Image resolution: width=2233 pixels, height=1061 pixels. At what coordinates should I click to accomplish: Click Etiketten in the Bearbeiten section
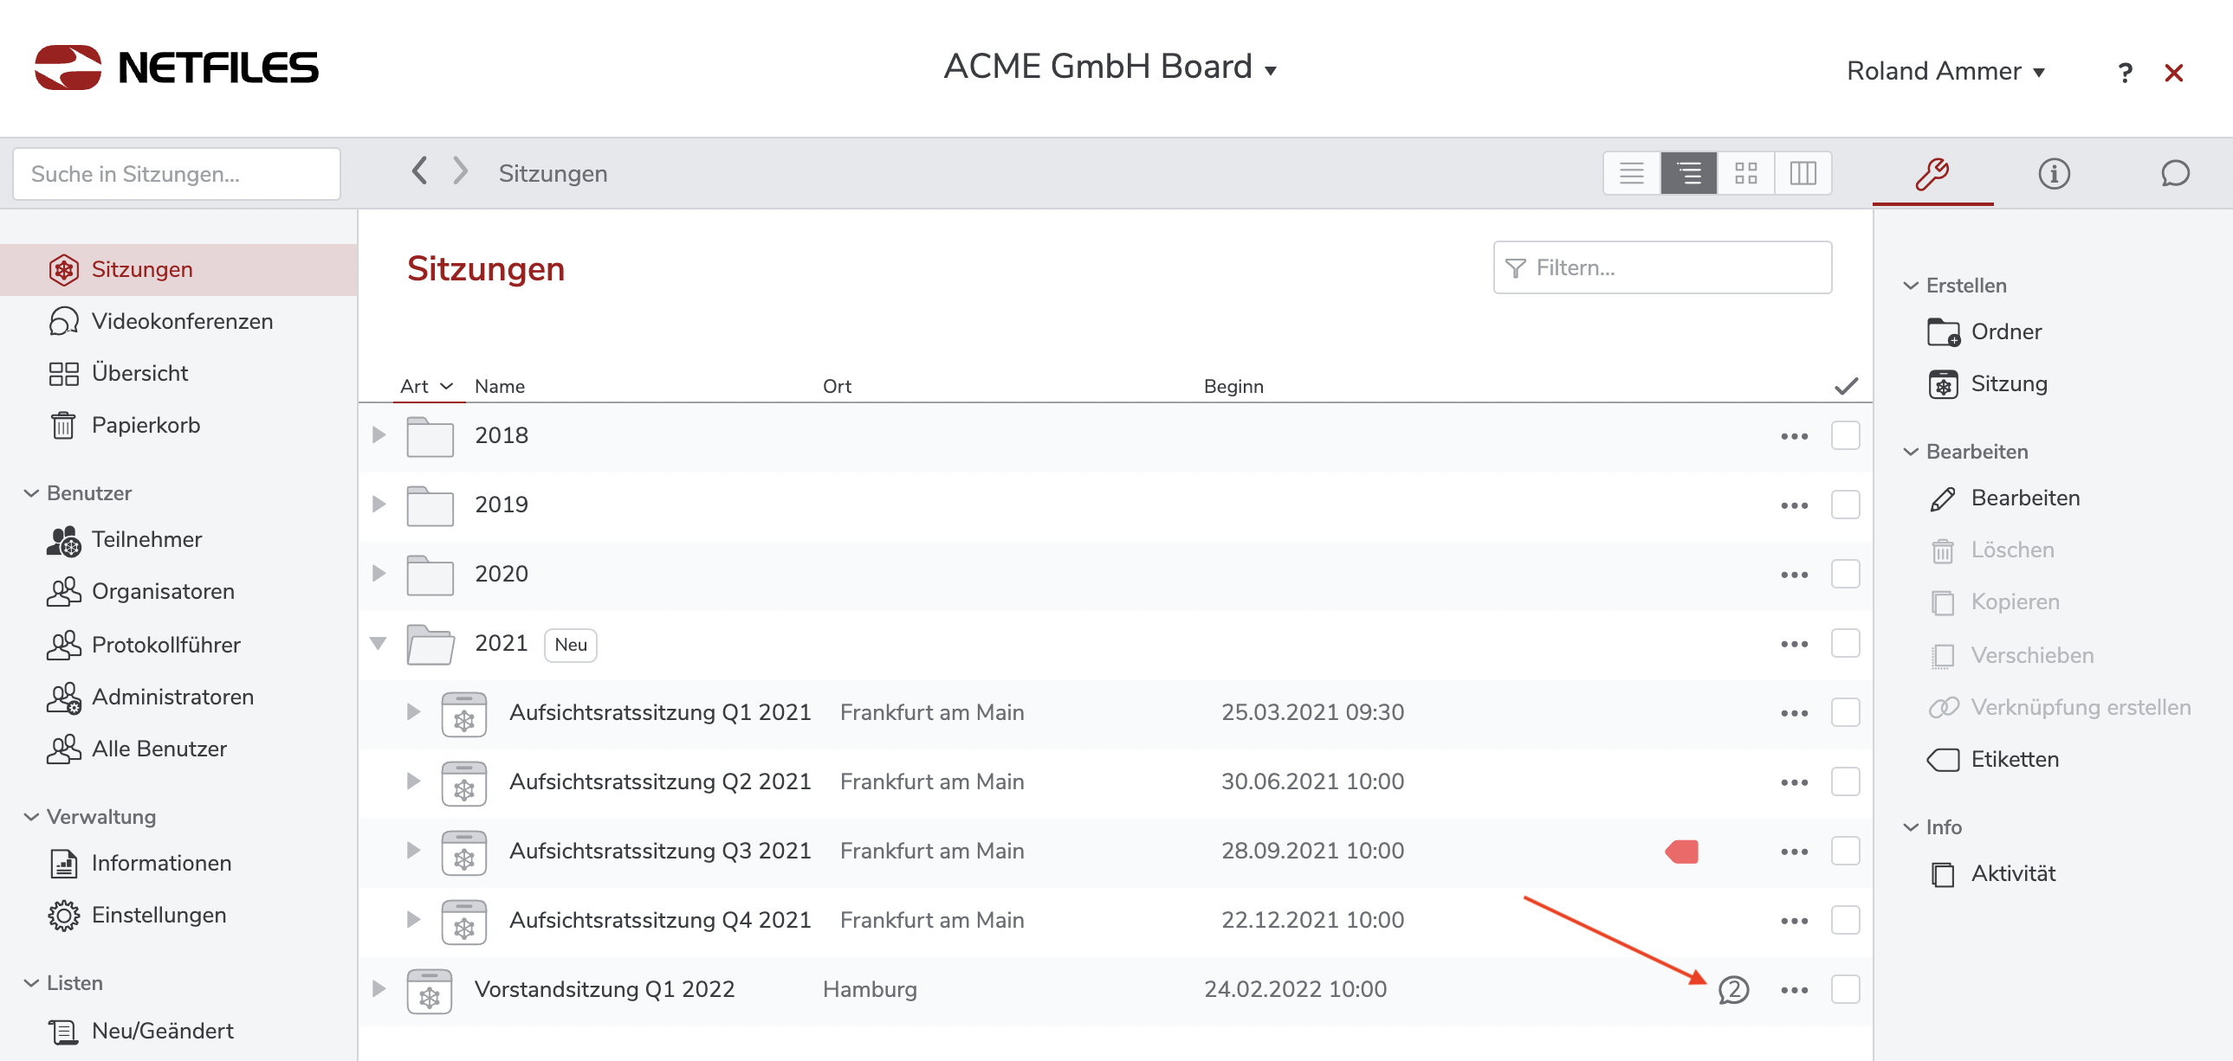(2013, 760)
